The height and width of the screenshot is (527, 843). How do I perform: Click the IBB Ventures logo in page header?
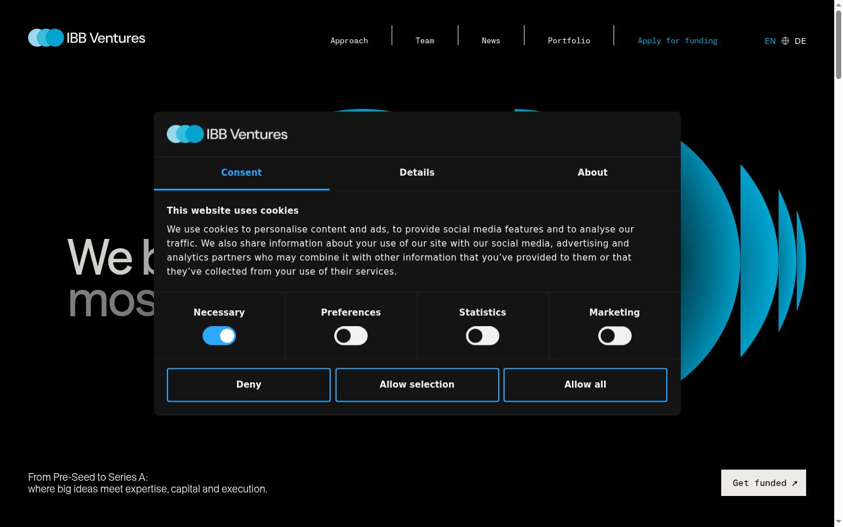(x=87, y=38)
